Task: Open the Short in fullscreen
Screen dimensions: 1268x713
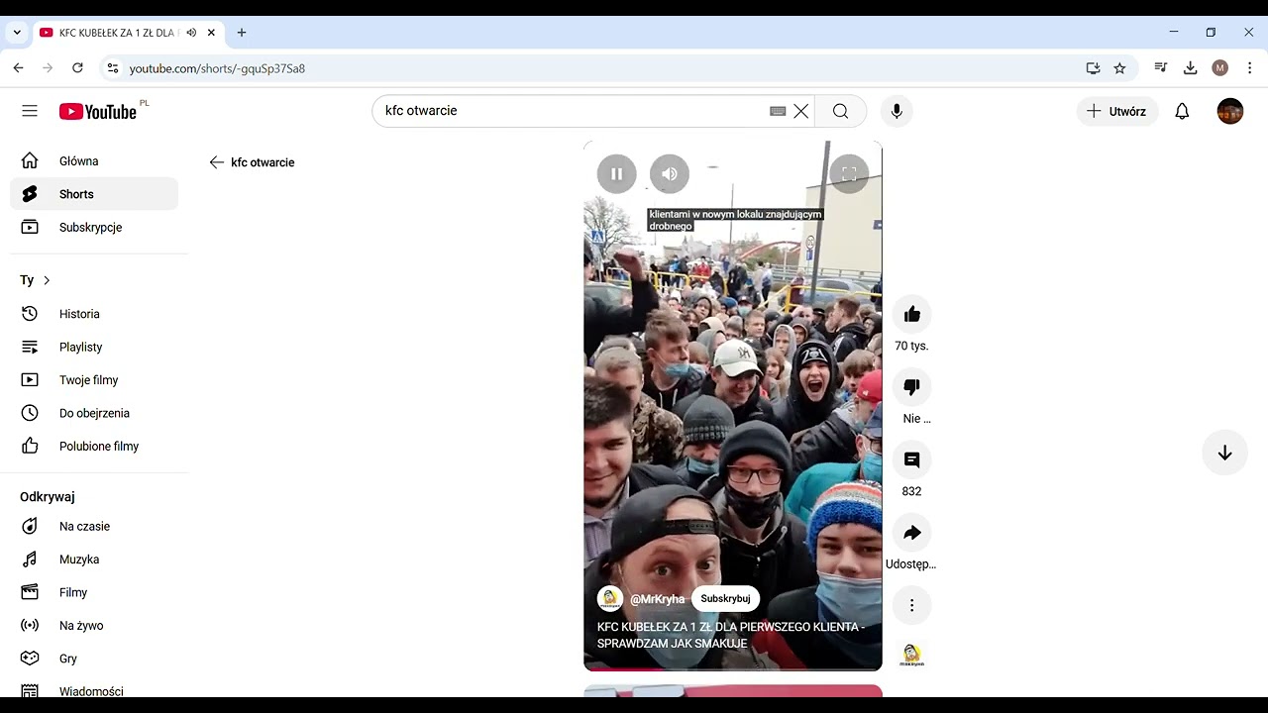Action: point(849,173)
